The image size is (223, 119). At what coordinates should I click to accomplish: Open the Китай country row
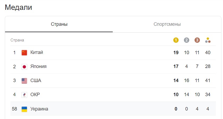pyautogui.click(x=113, y=53)
